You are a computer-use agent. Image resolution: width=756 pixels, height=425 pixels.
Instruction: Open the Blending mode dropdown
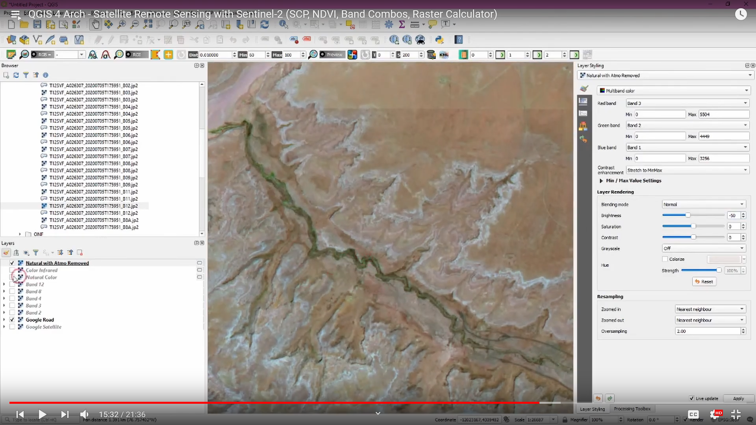point(704,204)
